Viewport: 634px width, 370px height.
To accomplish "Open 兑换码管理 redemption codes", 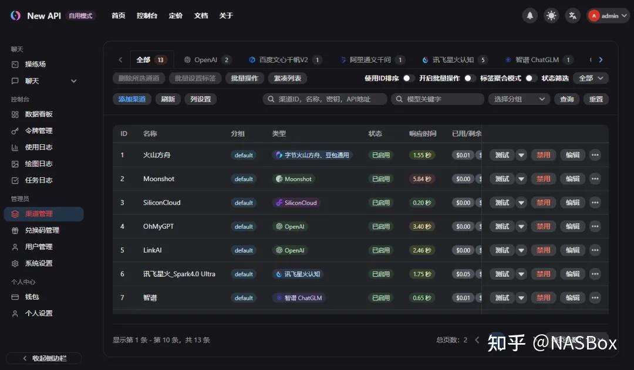I will 43,230.
